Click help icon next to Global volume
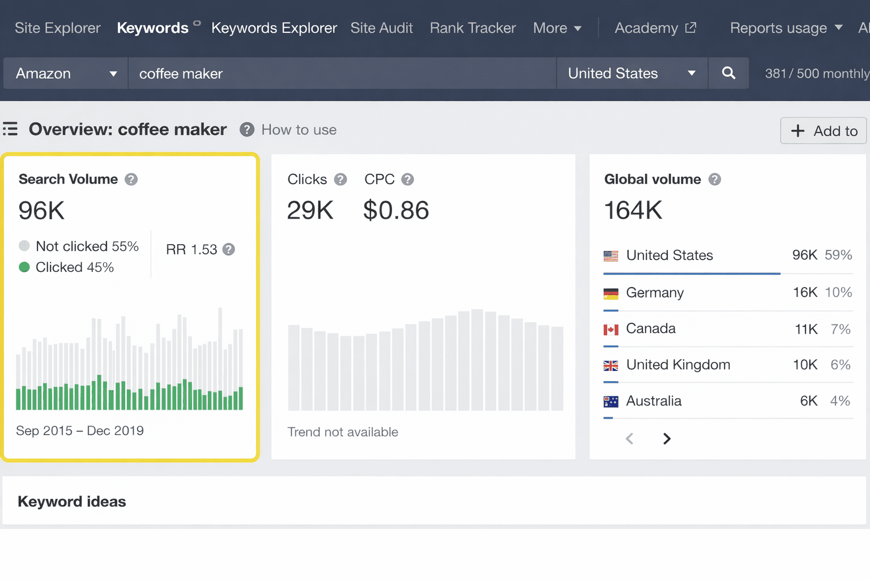Screen dimensions: 870x580 click(715, 180)
